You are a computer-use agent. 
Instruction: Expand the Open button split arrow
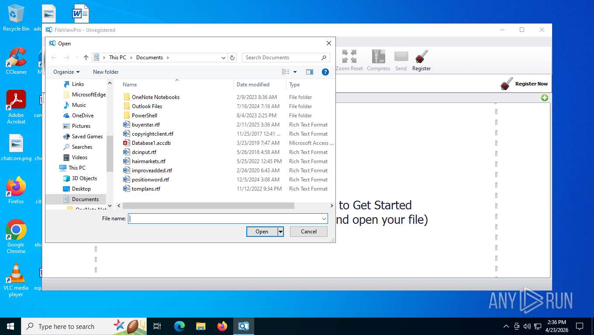pos(280,232)
